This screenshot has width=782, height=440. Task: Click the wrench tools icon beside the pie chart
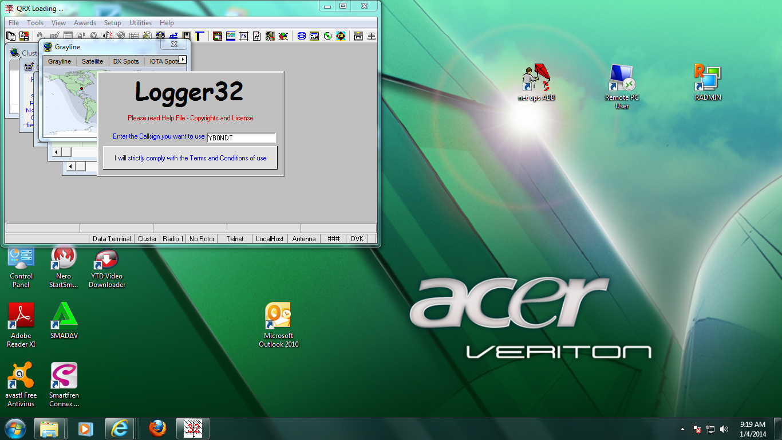pos(270,36)
